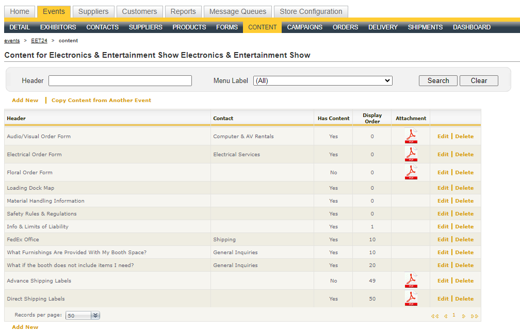520x332 pixels.
Task: Open Advance Shipping Labels PDF attachment
Action: (411, 280)
